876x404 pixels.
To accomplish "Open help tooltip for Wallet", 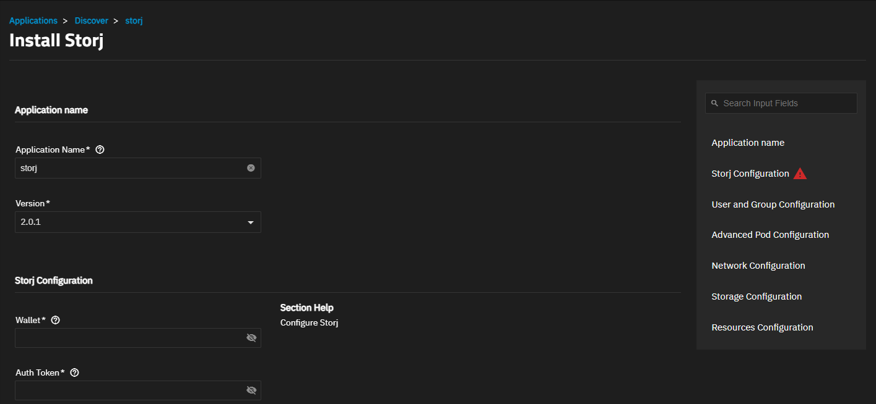I will pos(56,320).
